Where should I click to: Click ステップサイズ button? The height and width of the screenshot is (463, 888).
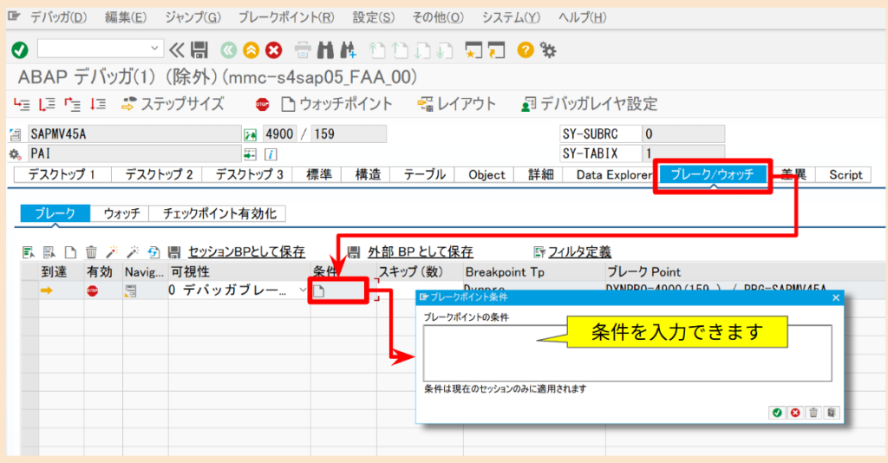point(173,104)
